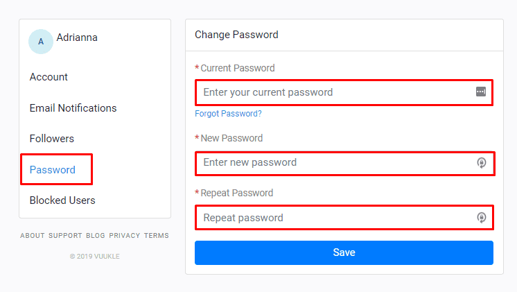This screenshot has width=517, height=292.
Task: Select the Password menu item
Action: 53,169
